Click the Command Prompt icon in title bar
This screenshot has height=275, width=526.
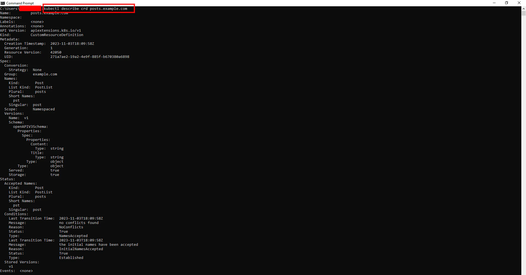(x=3, y=3)
